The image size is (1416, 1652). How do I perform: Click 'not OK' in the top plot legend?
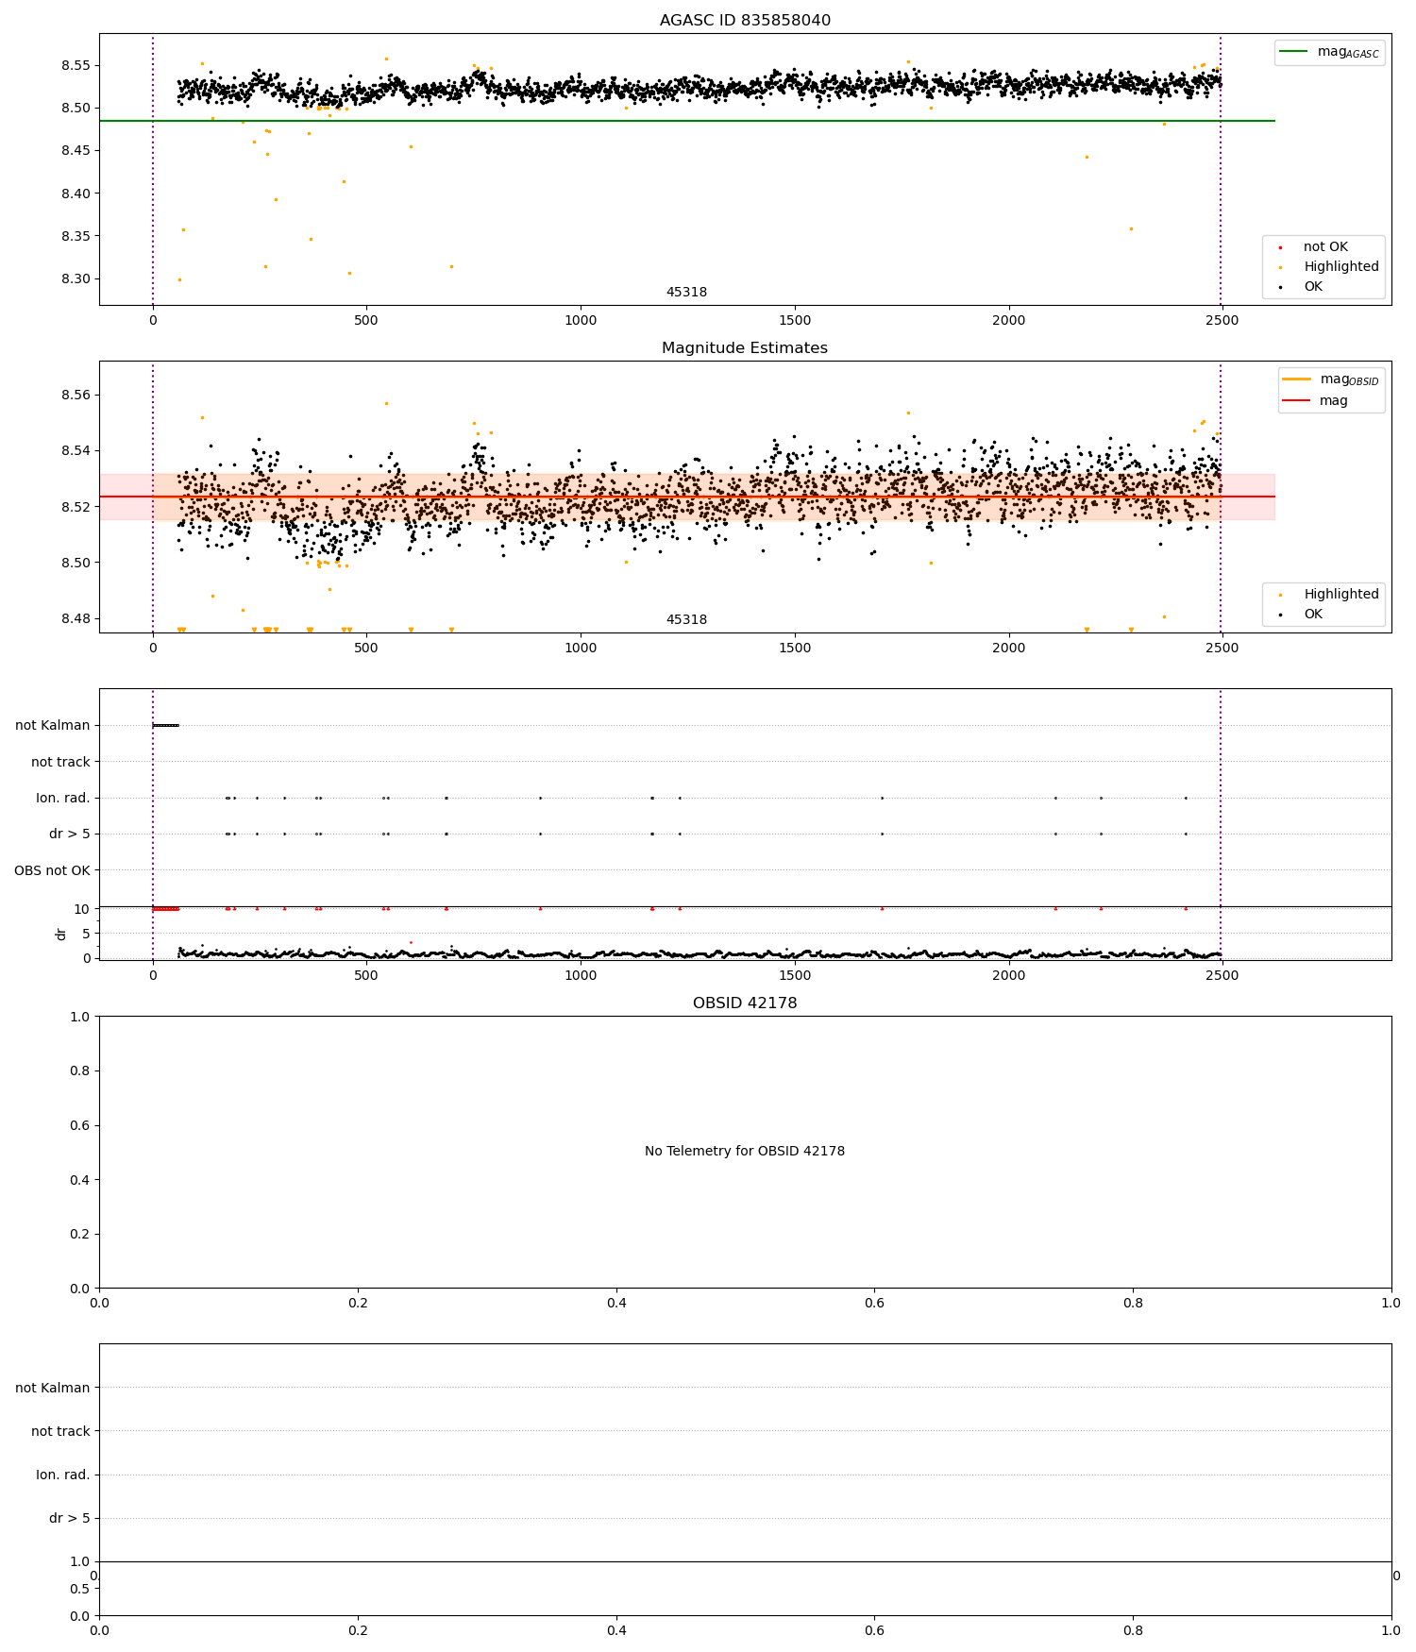pos(1325,247)
